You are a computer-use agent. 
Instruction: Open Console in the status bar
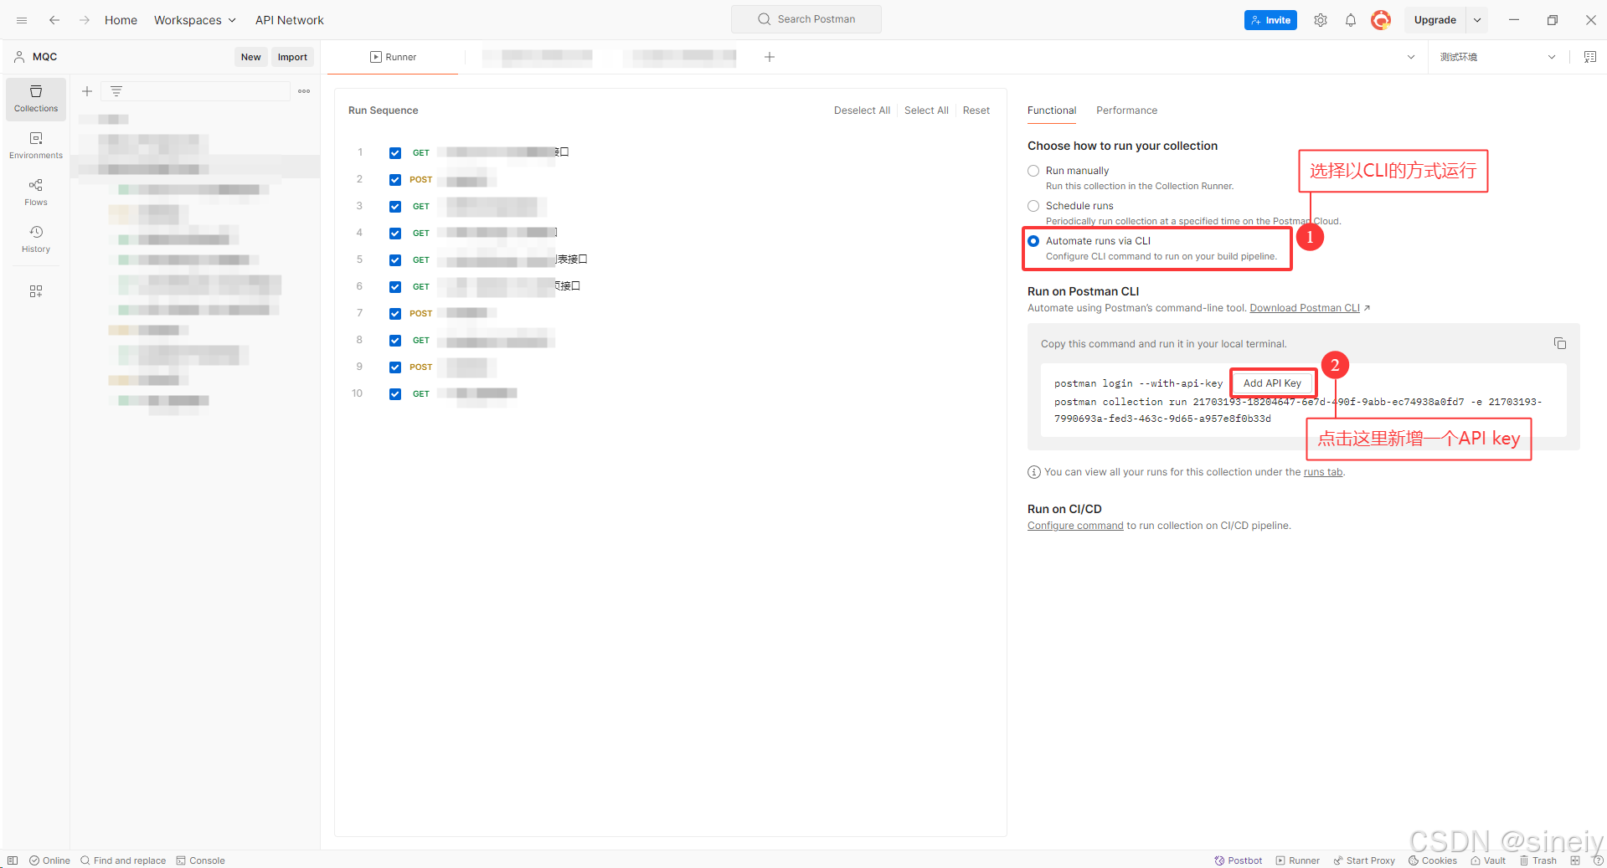[200, 860]
